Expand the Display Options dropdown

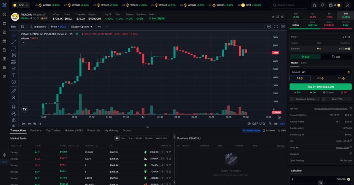click(x=82, y=27)
